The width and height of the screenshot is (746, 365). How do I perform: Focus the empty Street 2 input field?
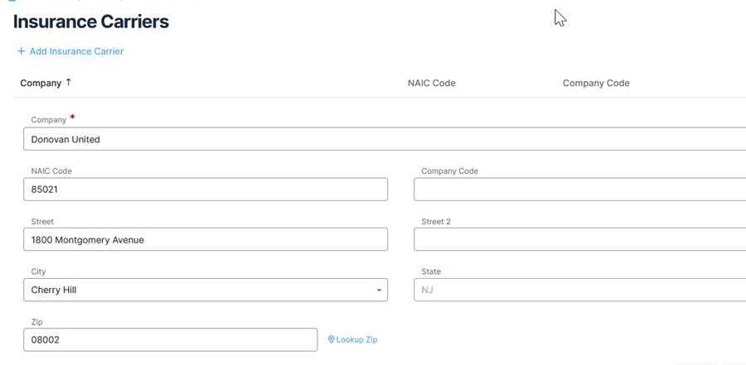click(x=580, y=239)
